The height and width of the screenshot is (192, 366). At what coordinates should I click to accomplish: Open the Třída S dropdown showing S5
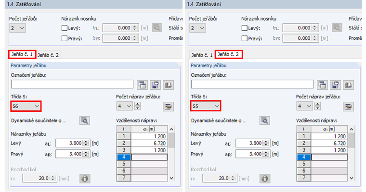(206, 106)
